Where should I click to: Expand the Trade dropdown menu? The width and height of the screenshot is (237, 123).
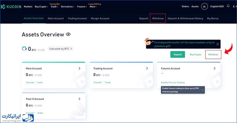[55, 7]
